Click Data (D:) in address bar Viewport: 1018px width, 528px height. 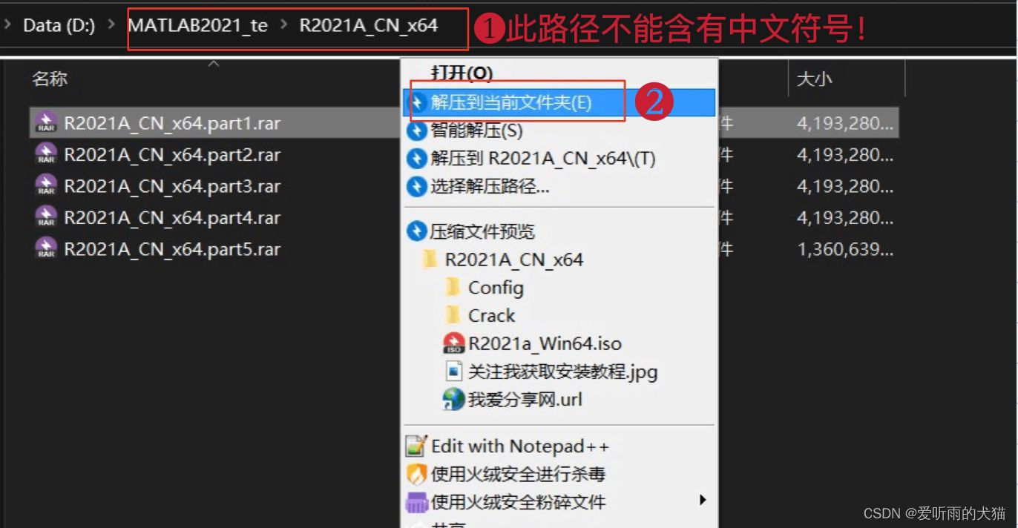59,25
